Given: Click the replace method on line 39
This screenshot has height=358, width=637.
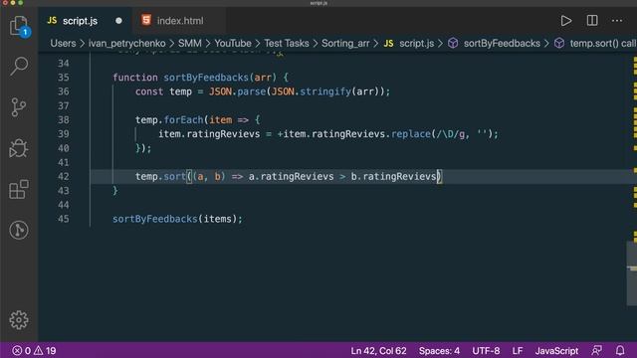Looking at the screenshot, I should tap(411, 134).
